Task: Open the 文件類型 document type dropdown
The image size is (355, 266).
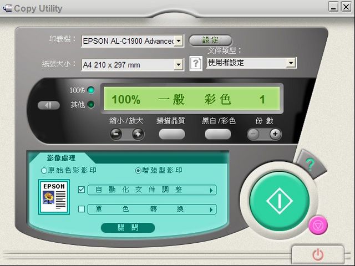Action: click(x=291, y=63)
